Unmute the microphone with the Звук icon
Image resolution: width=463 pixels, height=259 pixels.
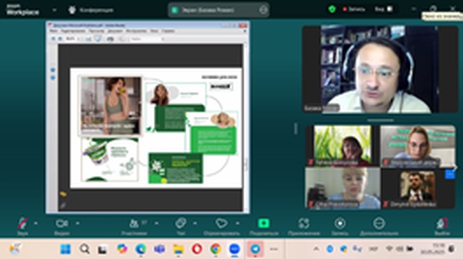coord(22,223)
